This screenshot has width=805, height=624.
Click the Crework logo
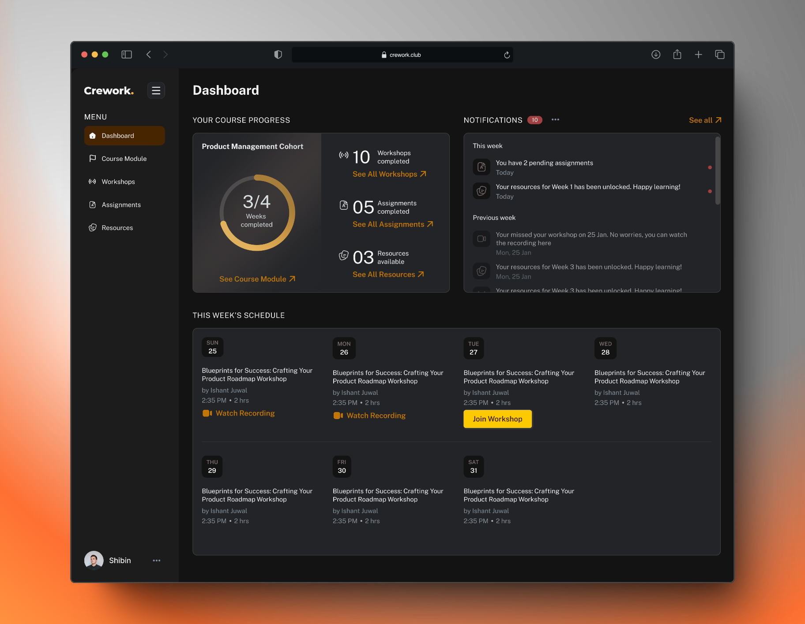[109, 91]
